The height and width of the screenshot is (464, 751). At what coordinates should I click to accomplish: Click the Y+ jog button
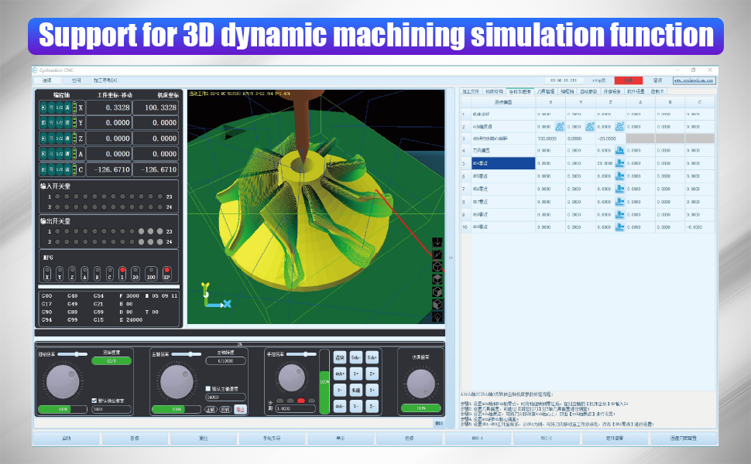(x=355, y=374)
